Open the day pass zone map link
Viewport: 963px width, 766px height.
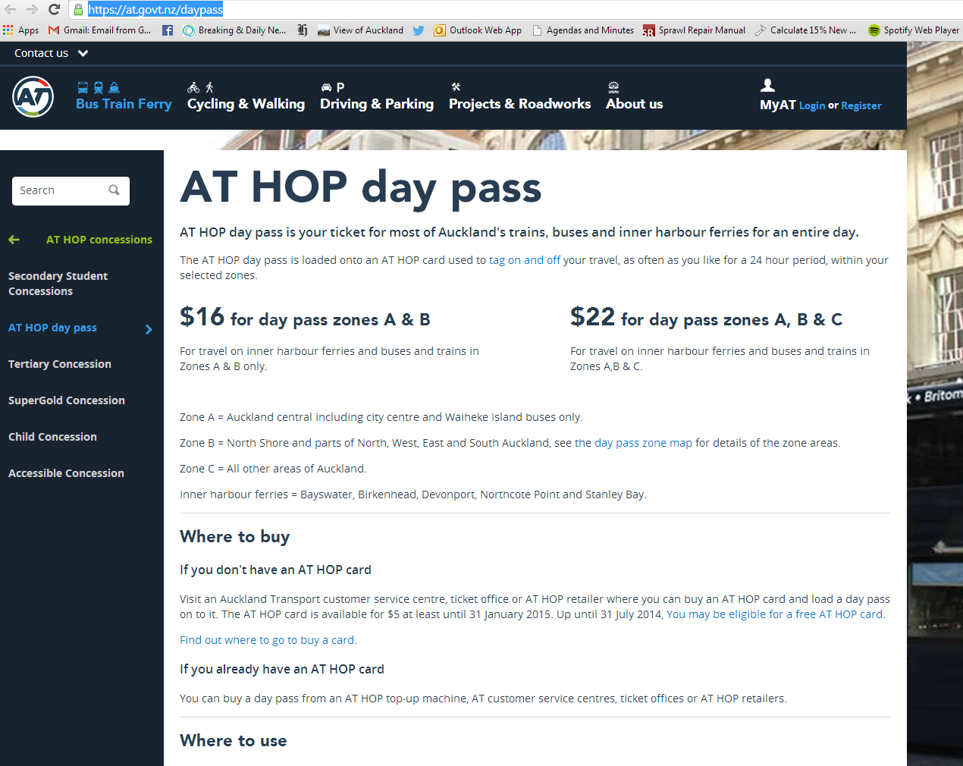(643, 443)
